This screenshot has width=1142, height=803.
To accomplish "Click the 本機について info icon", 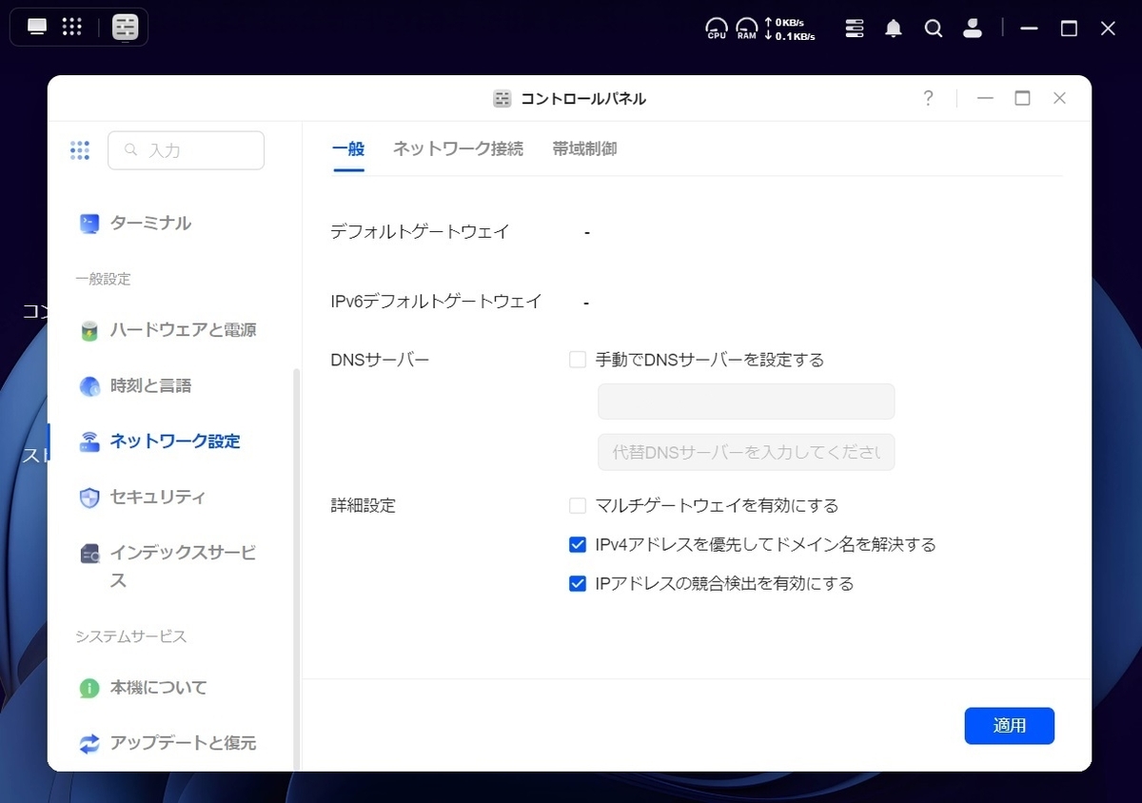I will point(89,688).
